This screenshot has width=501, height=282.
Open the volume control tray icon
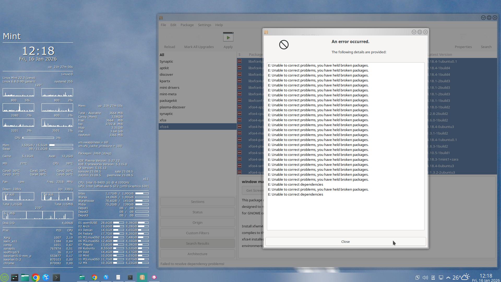click(x=425, y=278)
